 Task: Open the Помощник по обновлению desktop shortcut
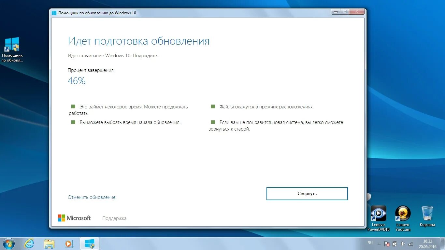pos(12,49)
